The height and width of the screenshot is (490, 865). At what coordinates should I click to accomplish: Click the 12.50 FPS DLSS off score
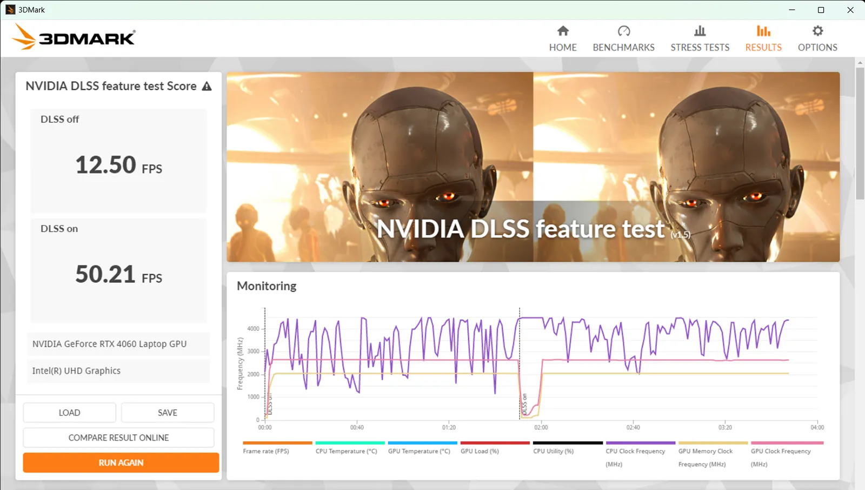[x=118, y=165]
